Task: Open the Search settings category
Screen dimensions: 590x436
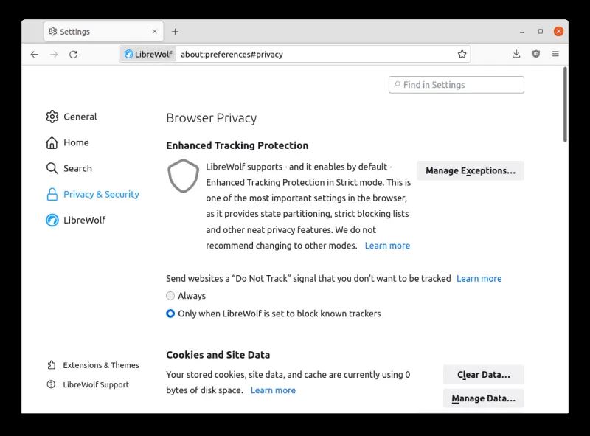Action: [69, 168]
